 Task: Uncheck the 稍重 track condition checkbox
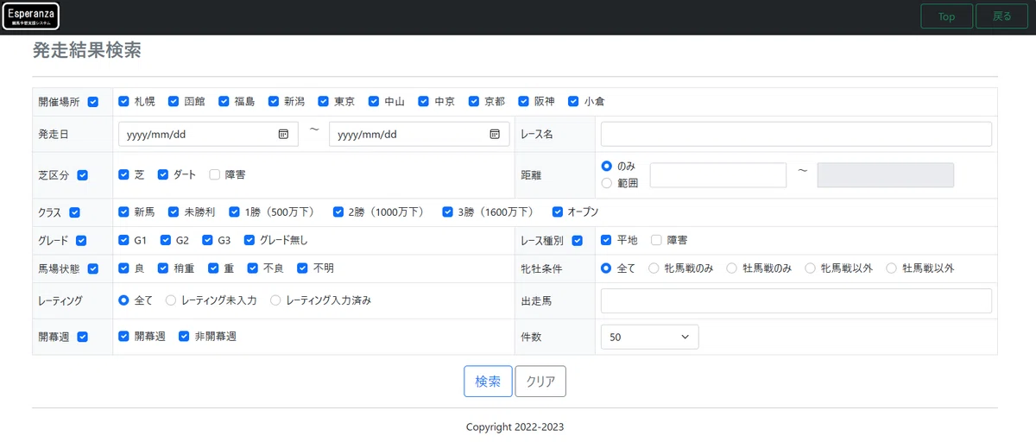[163, 268]
